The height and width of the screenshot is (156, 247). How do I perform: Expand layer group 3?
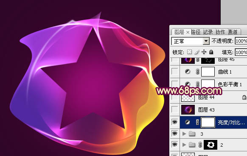184,134
